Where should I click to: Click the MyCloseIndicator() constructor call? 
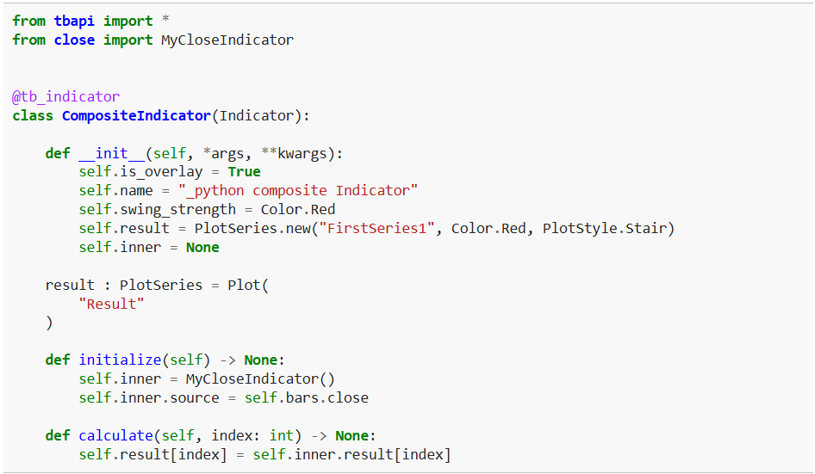tap(260, 379)
